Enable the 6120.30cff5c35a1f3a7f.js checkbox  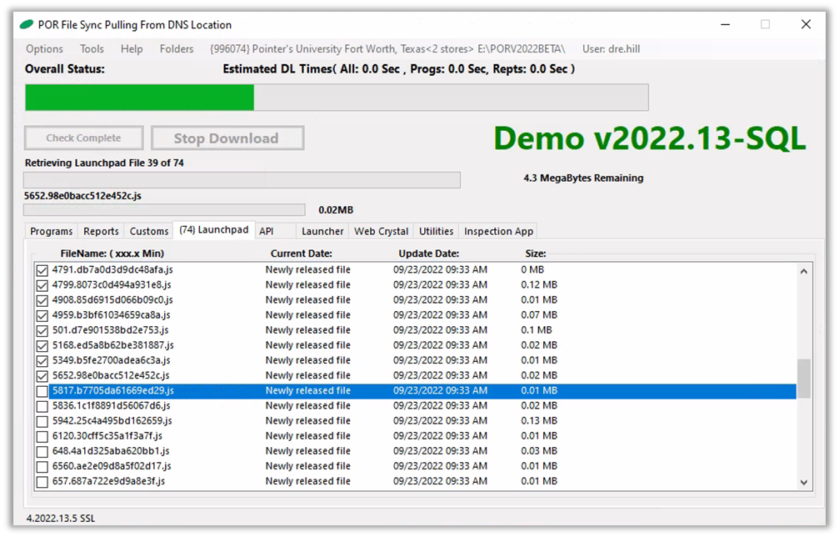42,436
